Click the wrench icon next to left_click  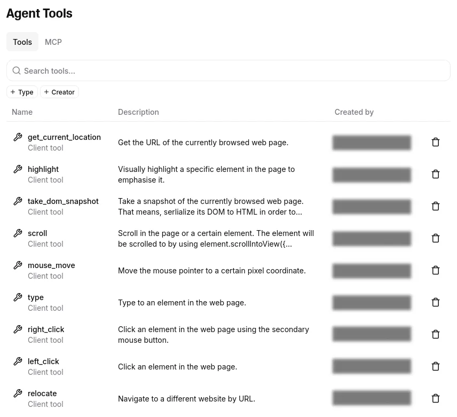point(18,361)
